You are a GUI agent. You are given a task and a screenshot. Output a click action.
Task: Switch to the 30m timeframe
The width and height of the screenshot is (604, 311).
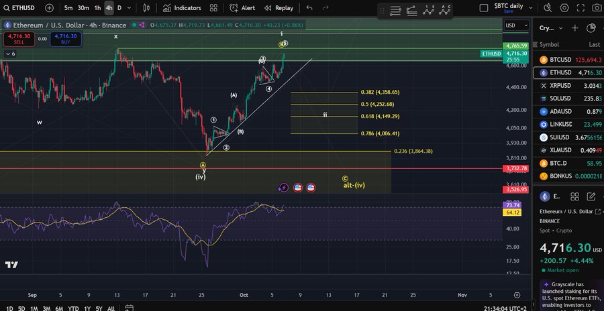[x=83, y=7]
